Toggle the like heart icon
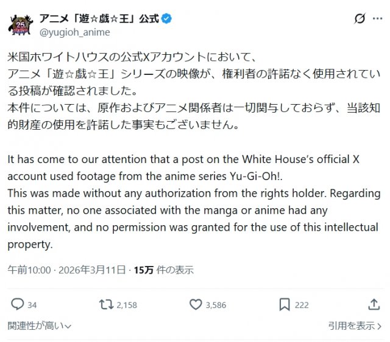The height and width of the screenshot is (342, 390). pyautogui.click(x=196, y=304)
